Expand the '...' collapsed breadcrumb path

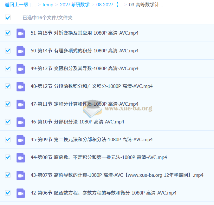click(34, 5)
